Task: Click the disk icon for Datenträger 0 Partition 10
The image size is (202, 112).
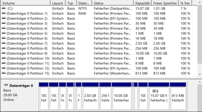Action: pos(4,58)
